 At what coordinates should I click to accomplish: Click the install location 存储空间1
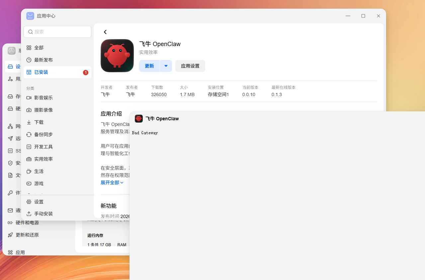pos(218,94)
